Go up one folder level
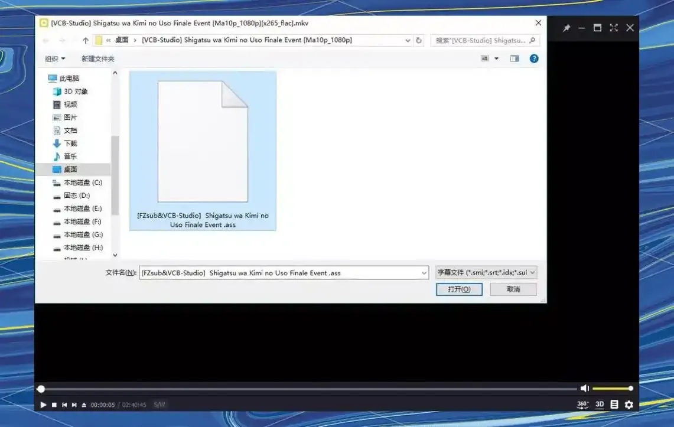 (86, 40)
